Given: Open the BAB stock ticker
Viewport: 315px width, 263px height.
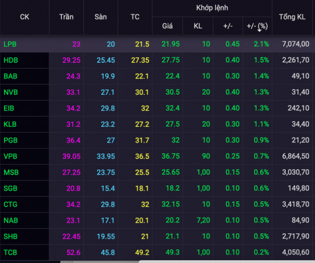Looking at the screenshot, I should click(x=10, y=76).
